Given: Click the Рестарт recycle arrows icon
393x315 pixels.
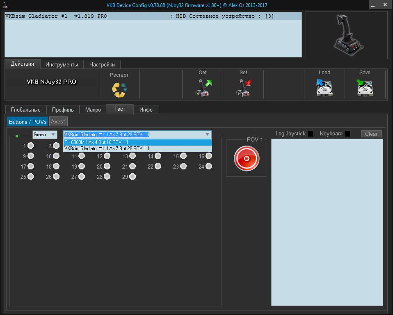Looking at the screenshot, I should pyautogui.click(x=119, y=89).
